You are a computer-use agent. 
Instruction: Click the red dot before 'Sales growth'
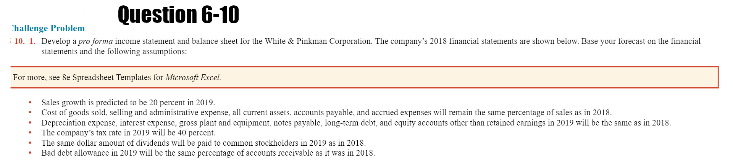point(30,103)
